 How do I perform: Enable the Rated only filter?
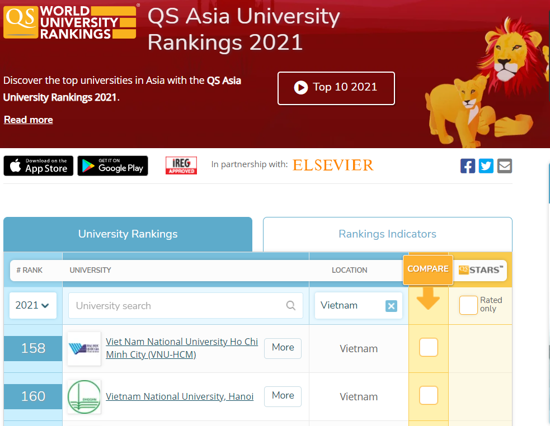[x=468, y=305]
